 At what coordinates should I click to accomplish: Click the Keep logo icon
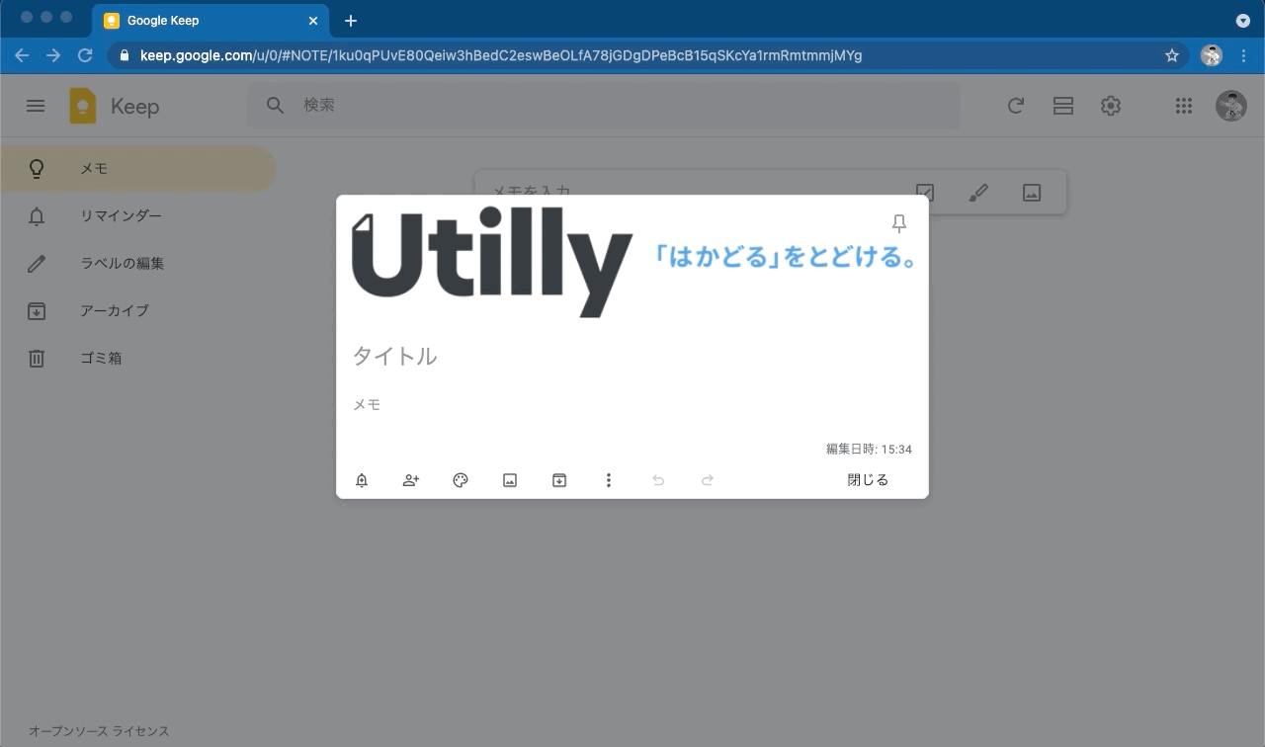(83, 106)
